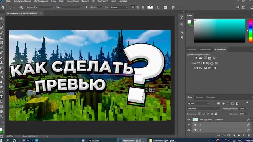253x142 pixels.
Task: Toggle lock position icon
Action: click(208, 114)
